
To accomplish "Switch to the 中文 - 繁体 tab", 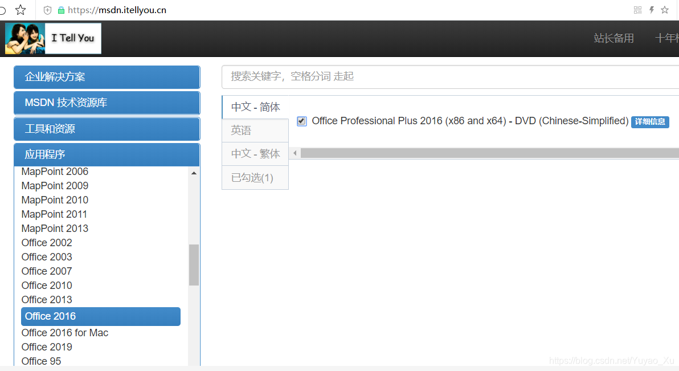I will pyautogui.click(x=255, y=154).
